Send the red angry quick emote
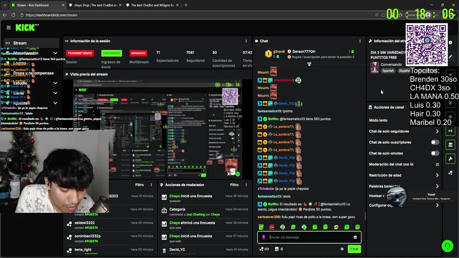The width and height of the screenshot is (459, 258). (x=272, y=227)
